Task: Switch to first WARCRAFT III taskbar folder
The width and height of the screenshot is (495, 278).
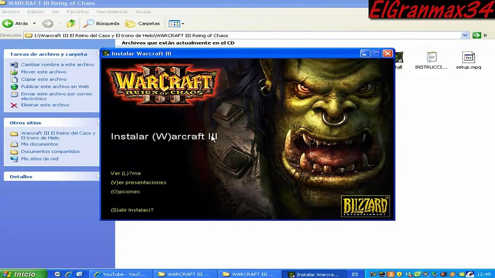Action: click(185, 274)
